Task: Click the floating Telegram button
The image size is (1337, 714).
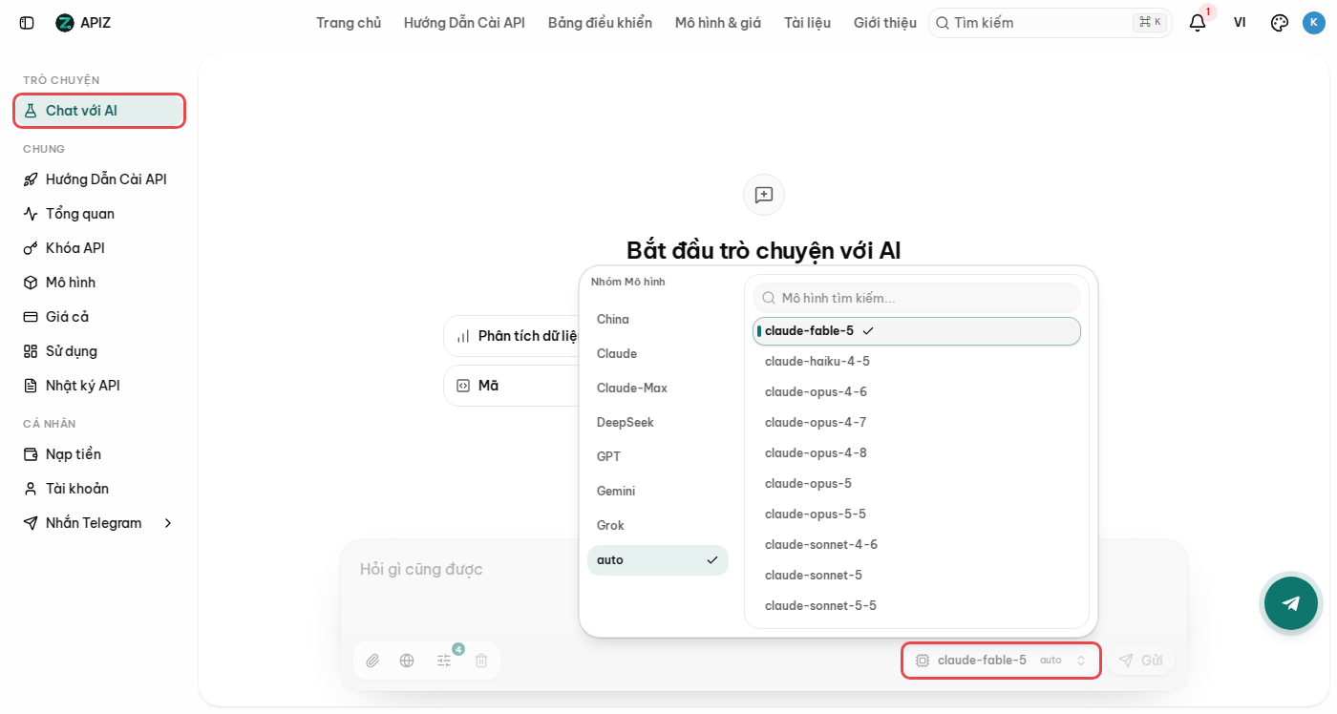Action: click(x=1291, y=603)
